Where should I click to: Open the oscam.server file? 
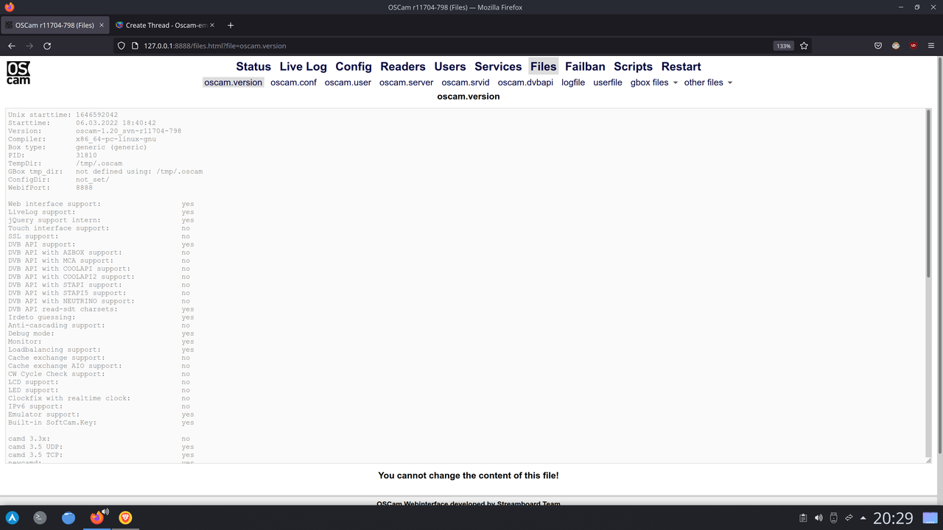pyautogui.click(x=406, y=82)
